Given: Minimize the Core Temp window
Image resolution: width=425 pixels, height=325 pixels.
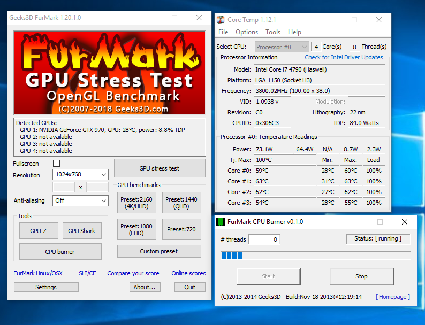Looking at the screenshot, I should (329, 20).
